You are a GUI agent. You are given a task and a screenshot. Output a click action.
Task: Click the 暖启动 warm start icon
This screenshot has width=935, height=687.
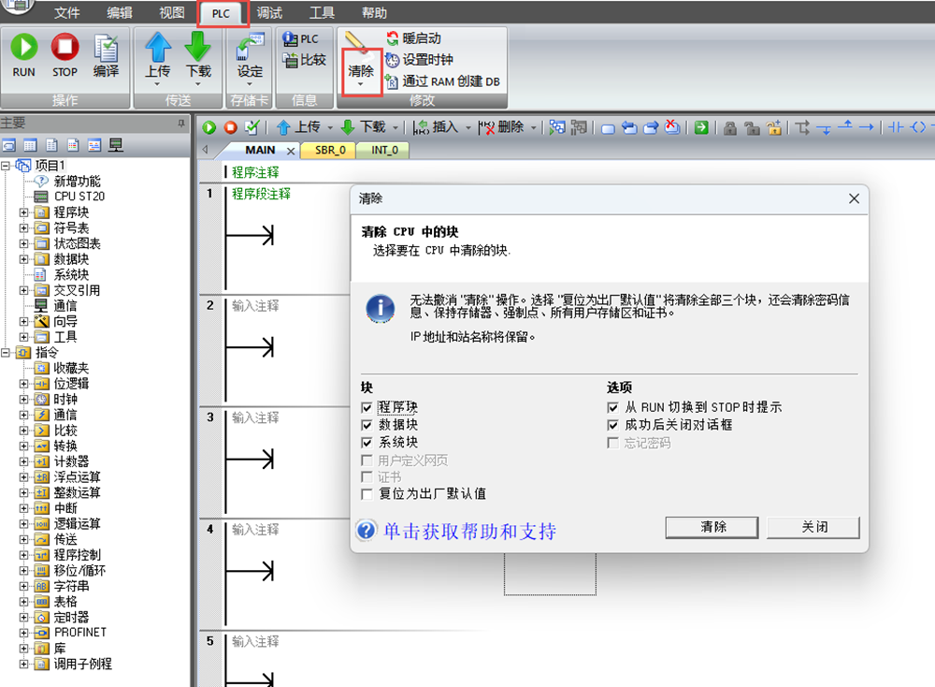393,38
